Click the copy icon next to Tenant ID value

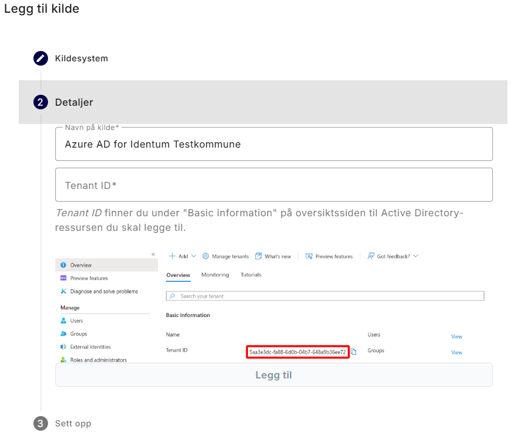pyautogui.click(x=354, y=352)
